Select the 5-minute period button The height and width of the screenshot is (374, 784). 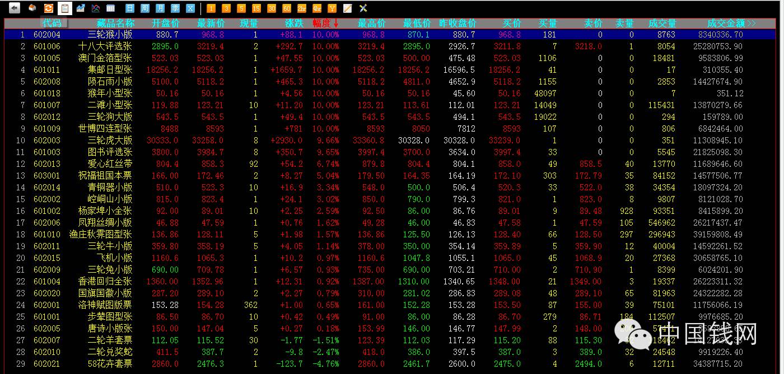[x=241, y=8]
